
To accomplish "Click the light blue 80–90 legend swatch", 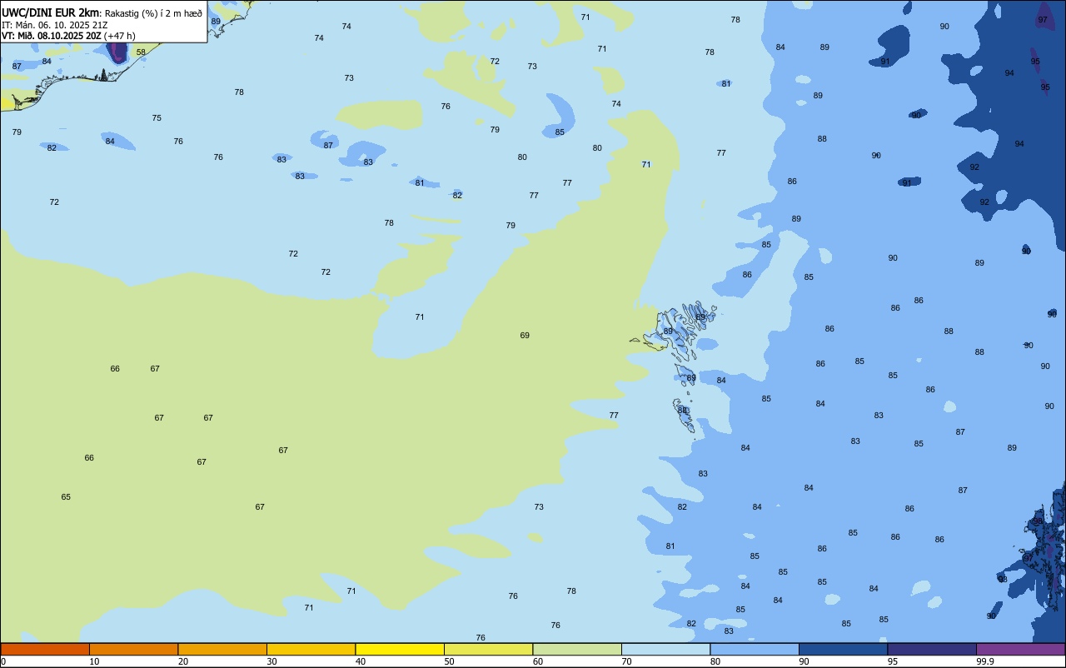I will [x=755, y=649].
